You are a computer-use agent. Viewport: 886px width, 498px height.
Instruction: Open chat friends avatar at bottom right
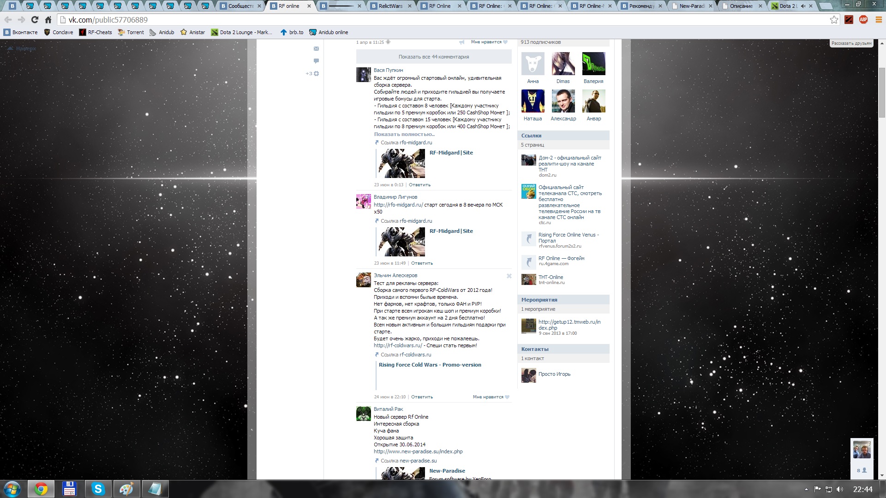point(862,450)
